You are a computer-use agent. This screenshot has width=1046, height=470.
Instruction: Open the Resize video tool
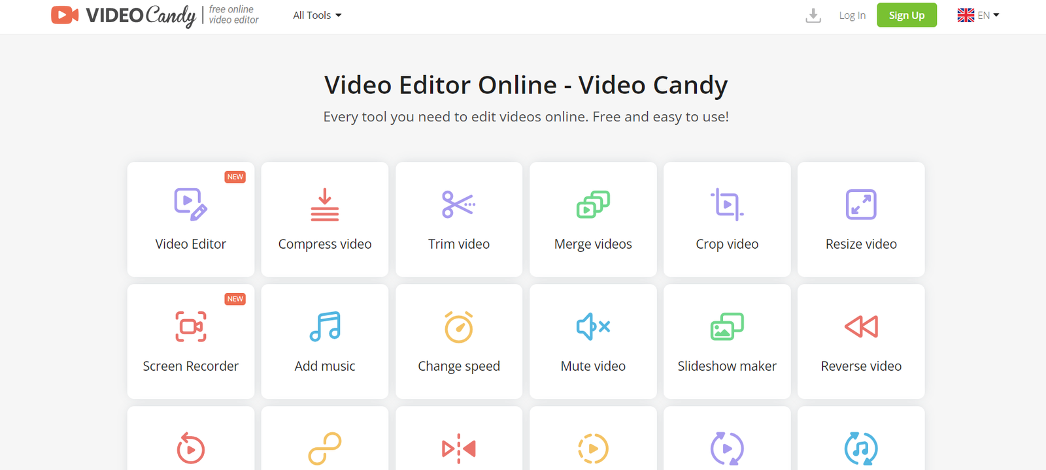tap(861, 219)
